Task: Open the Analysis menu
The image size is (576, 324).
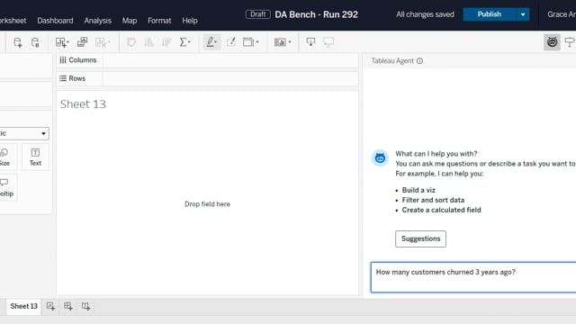Action: pyautogui.click(x=98, y=21)
